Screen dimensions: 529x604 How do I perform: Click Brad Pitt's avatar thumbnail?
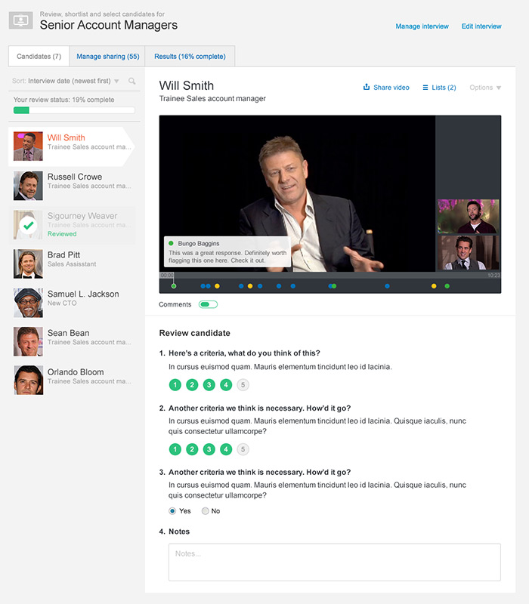[x=28, y=263]
